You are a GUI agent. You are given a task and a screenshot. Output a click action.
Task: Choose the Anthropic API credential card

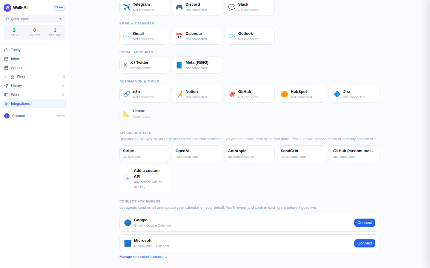click(250, 154)
